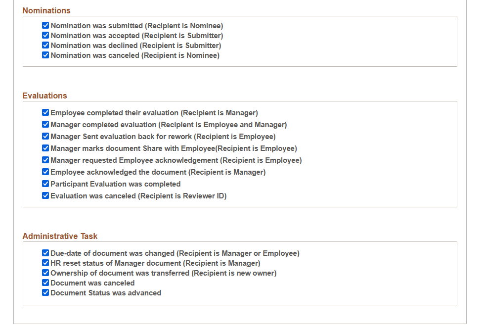The height and width of the screenshot is (333, 484).
Task: Uncheck 'Document was canceled' notification
Action: pyautogui.click(x=45, y=283)
